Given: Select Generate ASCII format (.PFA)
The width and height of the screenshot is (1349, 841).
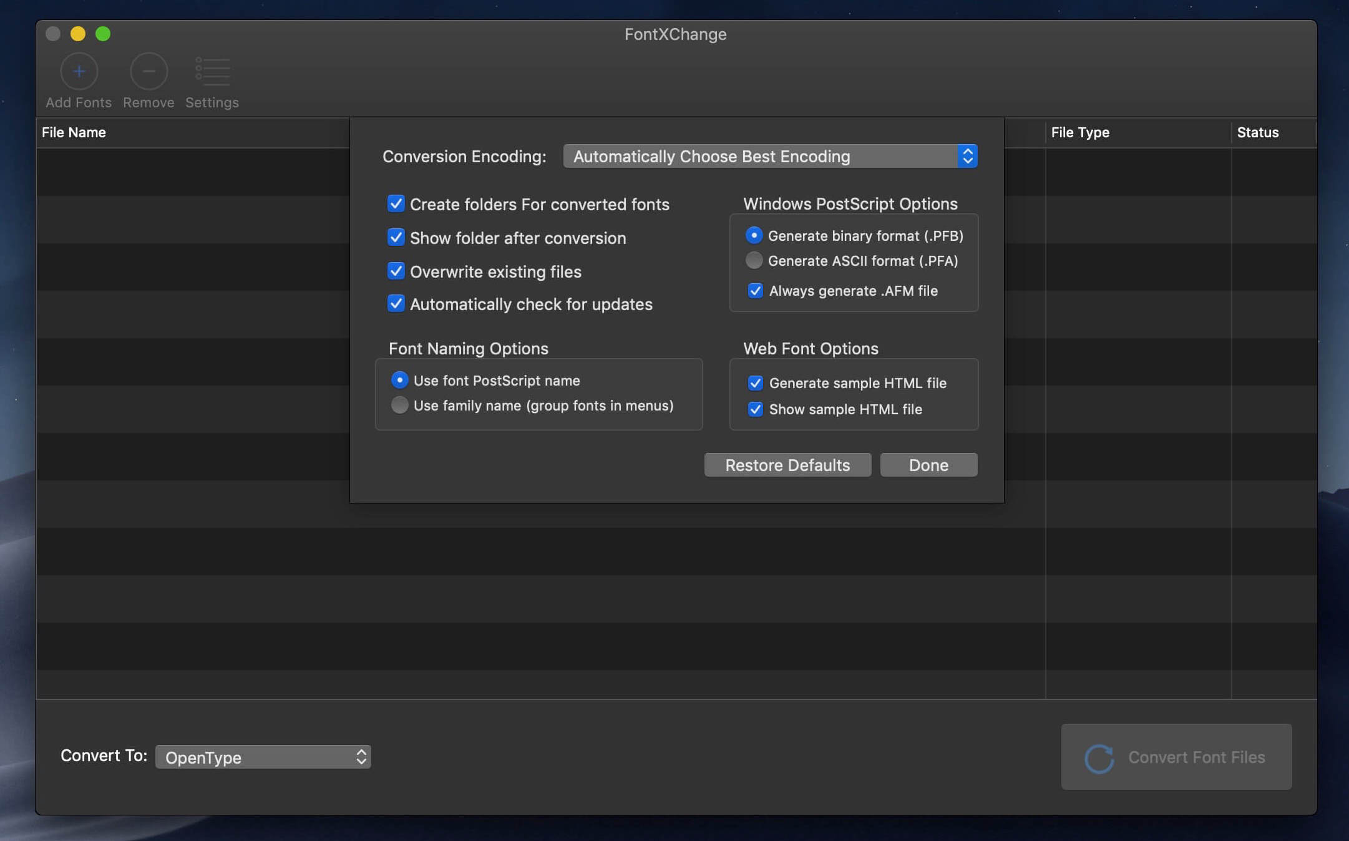Looking at the screenshot, I should coord(754,260).
